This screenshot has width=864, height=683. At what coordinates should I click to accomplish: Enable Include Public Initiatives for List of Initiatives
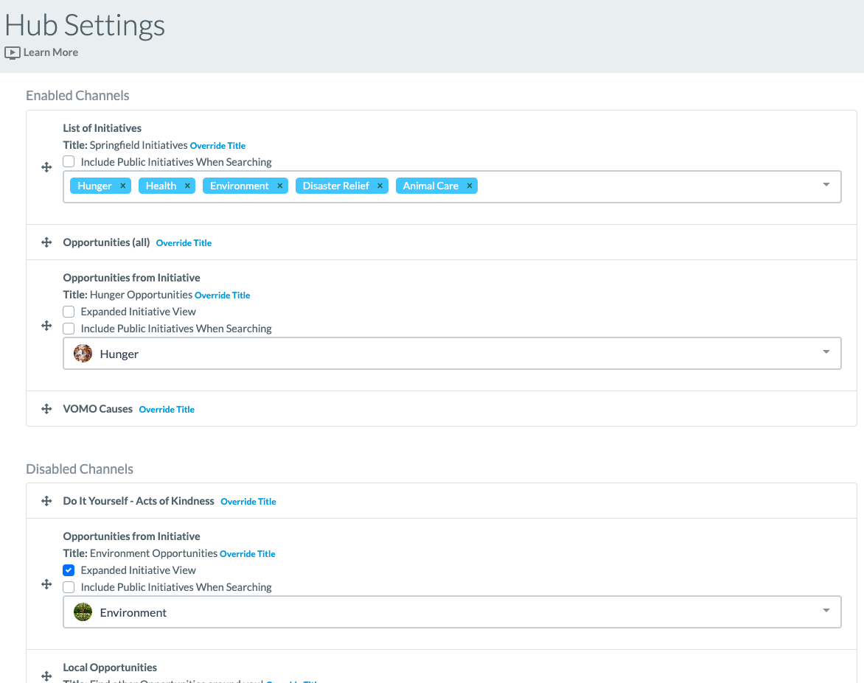point(69,161)
